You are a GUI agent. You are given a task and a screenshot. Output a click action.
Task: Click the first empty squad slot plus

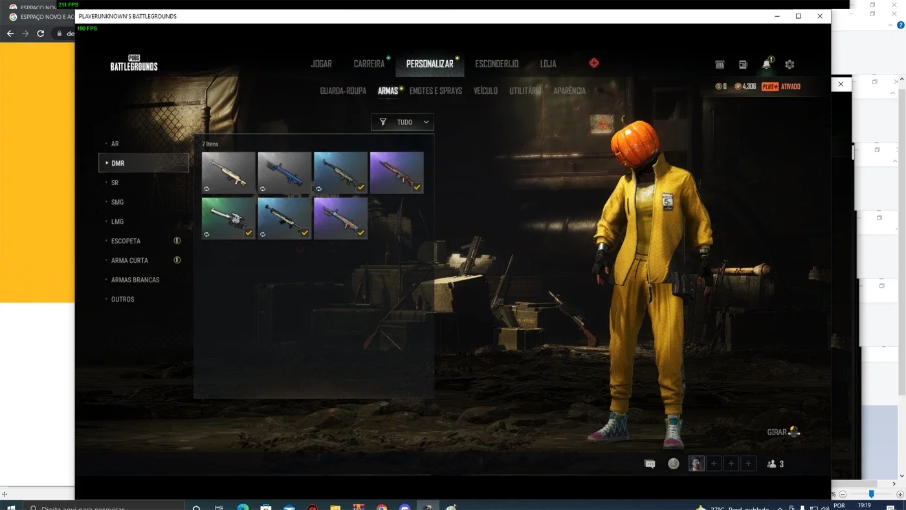point(714,463)
